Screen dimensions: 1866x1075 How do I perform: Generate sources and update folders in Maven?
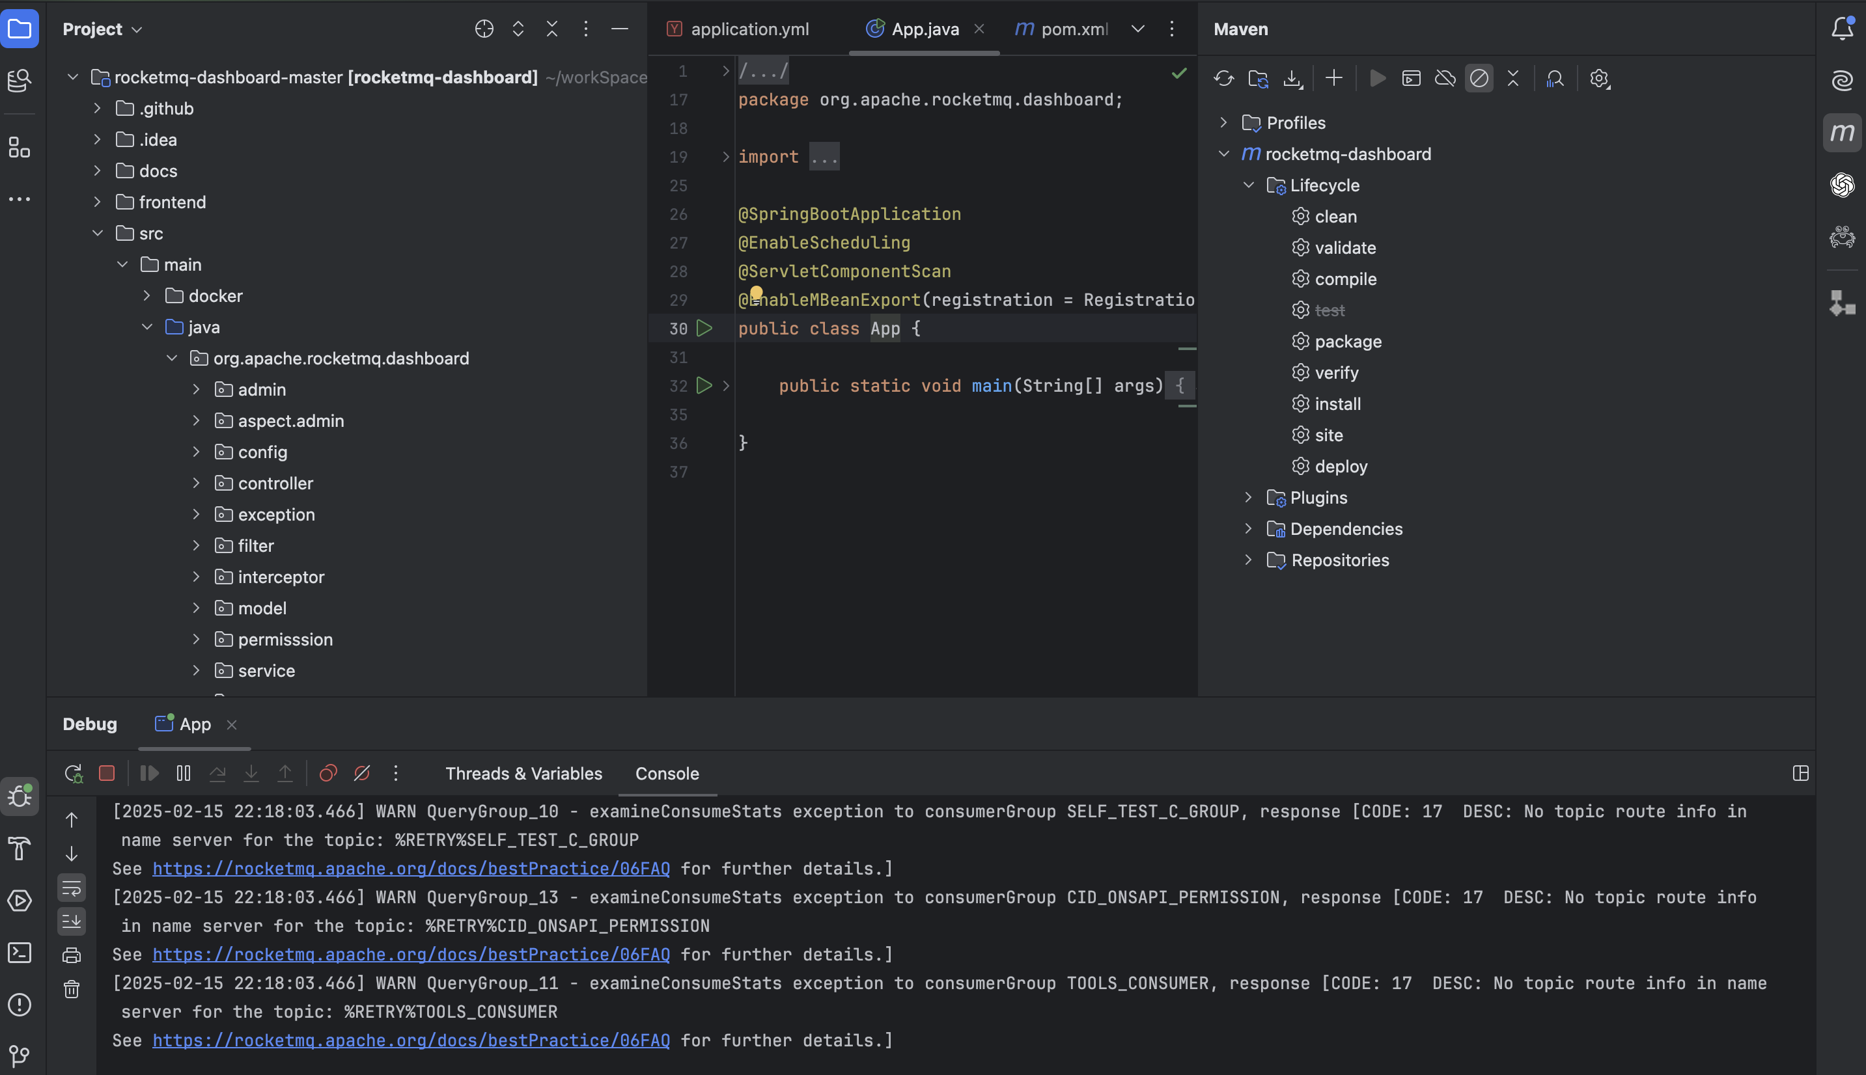(1258, 78)
